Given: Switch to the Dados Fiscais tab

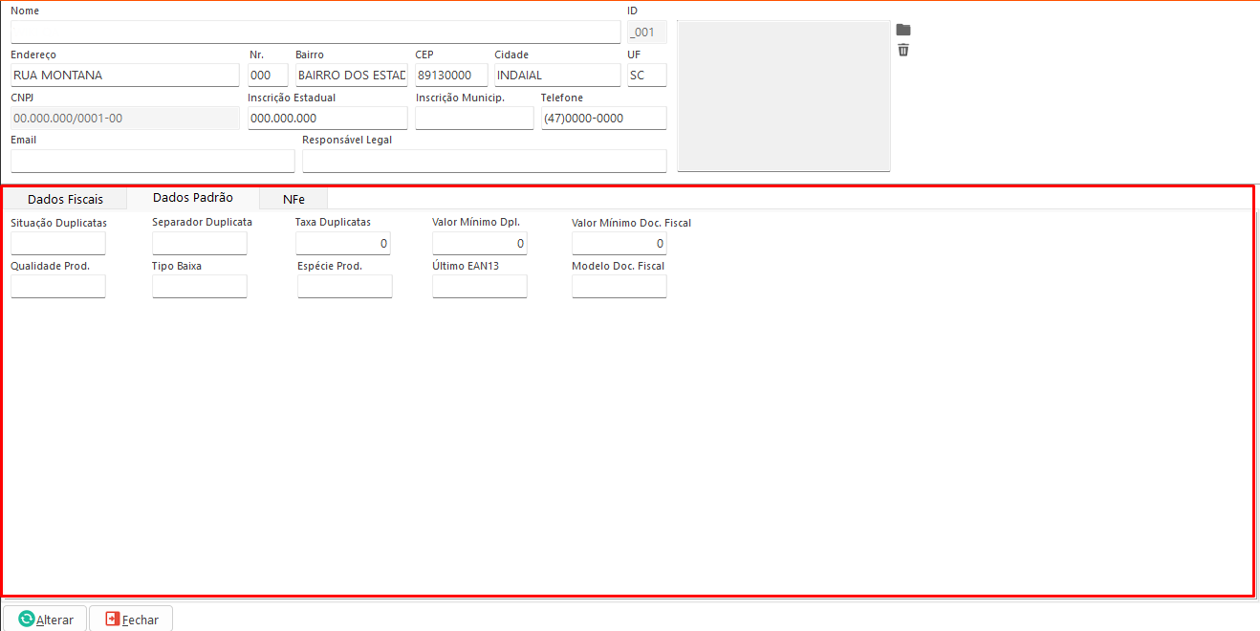Looking at the screenshot, I should [x=65, y=199].
